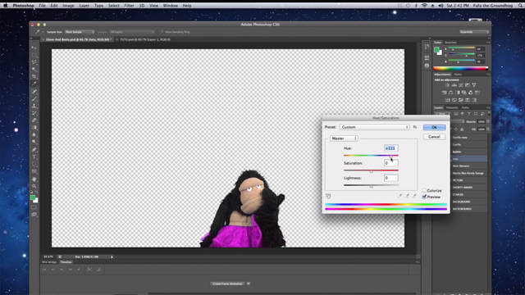Select the Rectangle shape tool
This screenshot has width=525, height=295.
coord(34,171)
